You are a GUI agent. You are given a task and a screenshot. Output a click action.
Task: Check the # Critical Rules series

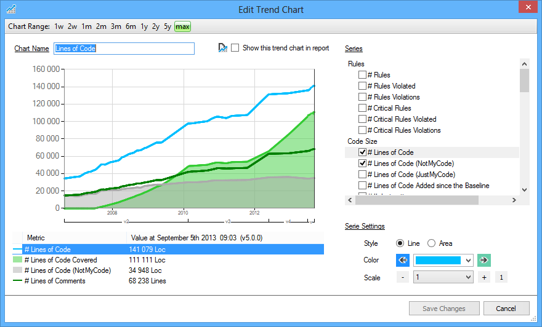point(362,108)
